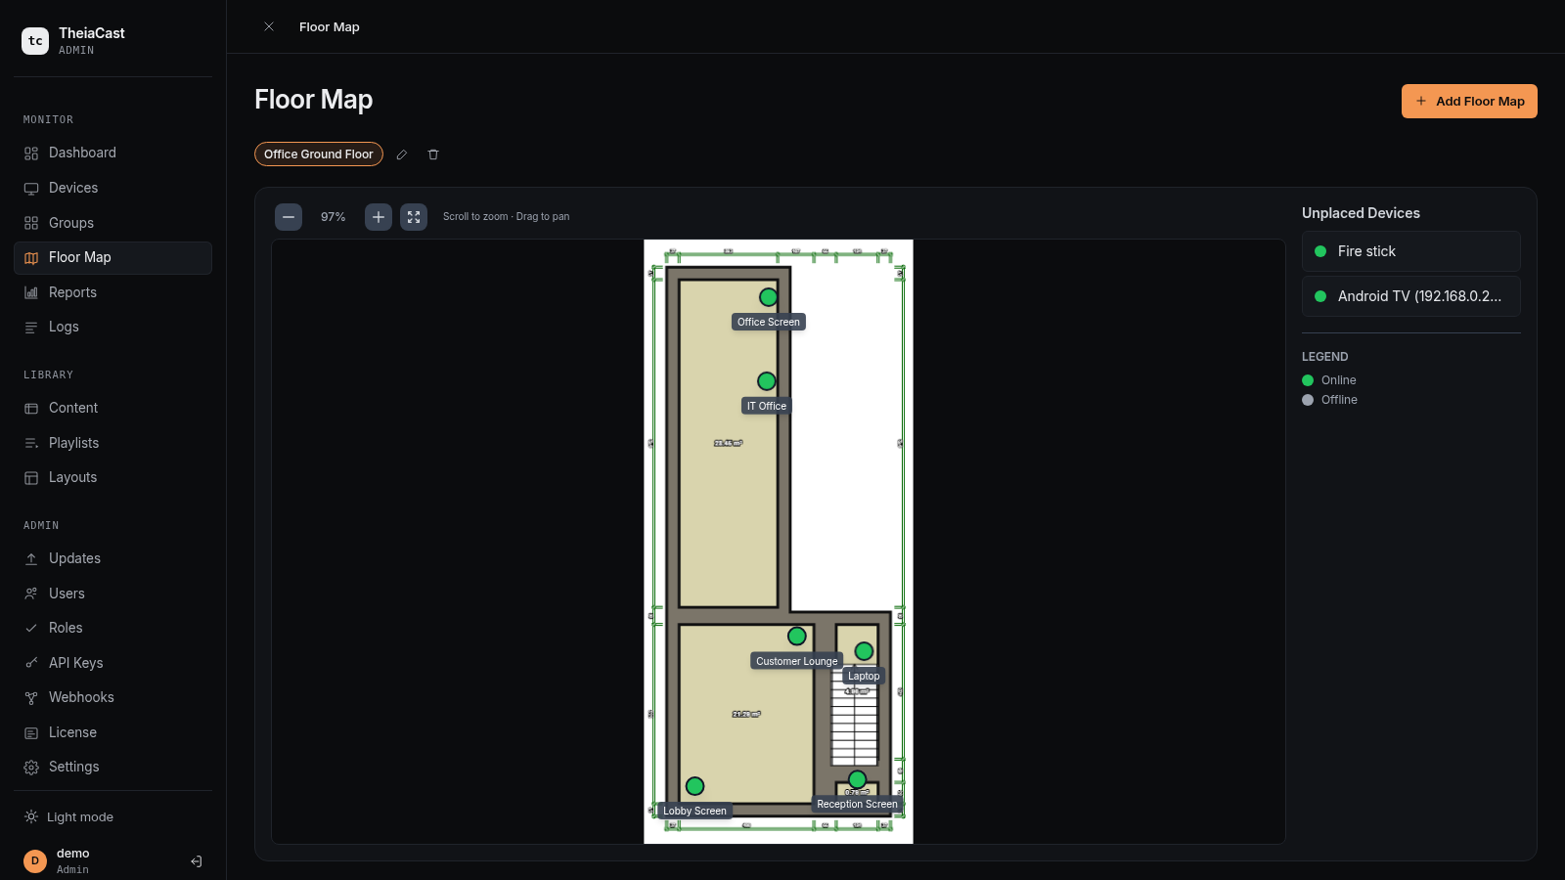The width and height of the screenshot is (1565, 880).
Task: Click the fit-to-screen expand icon
Action: pyautogui.click(x=414, y=217)
